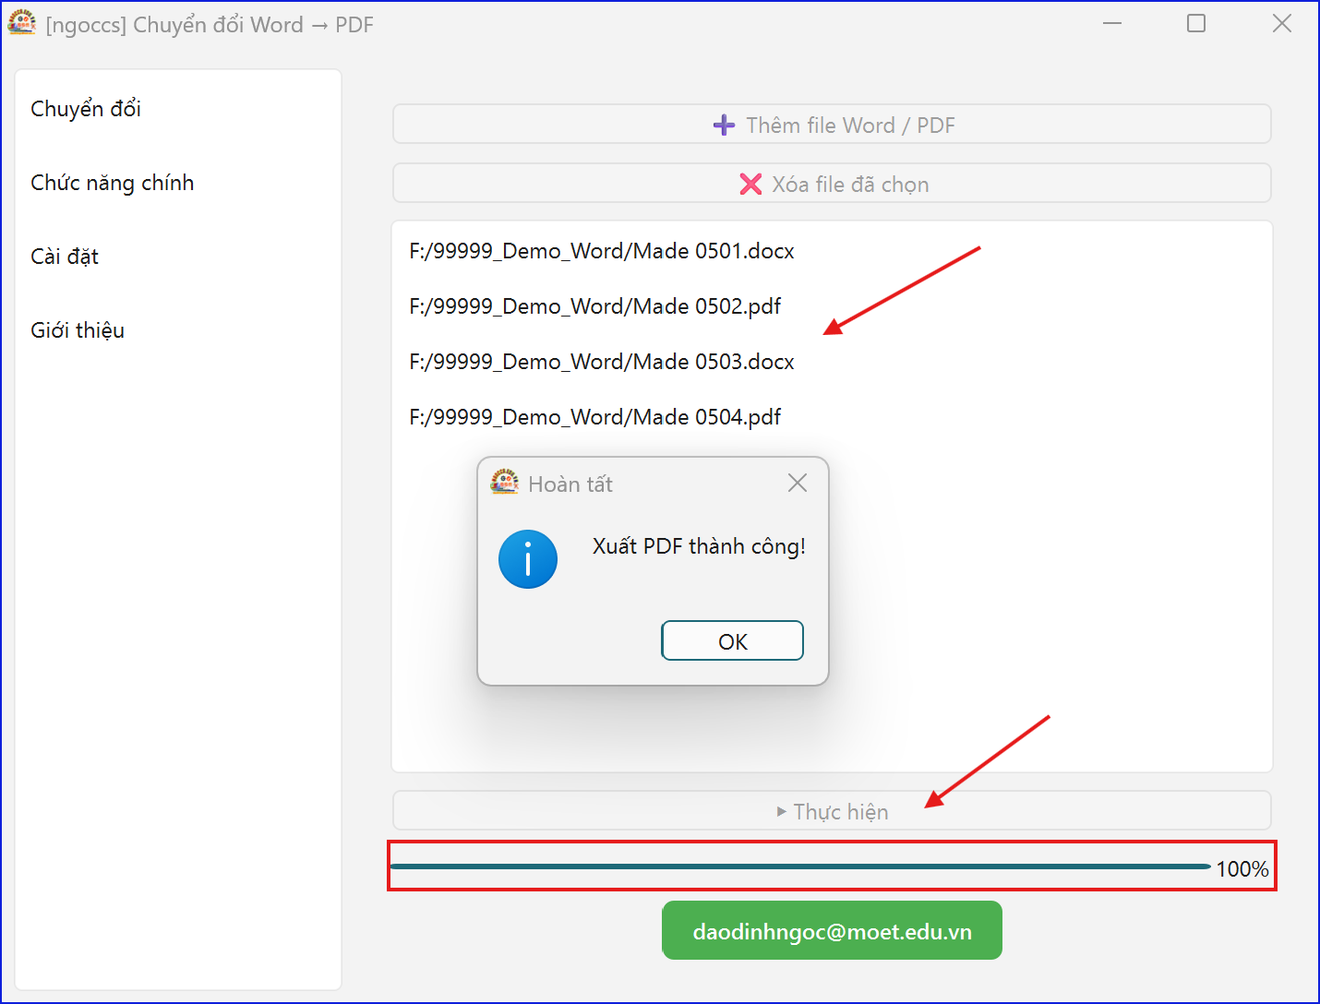The width and height of the screenshot is (1320, 1004).
Task: Click the Thêm file Word / PDF button
Action: (832, 125)
